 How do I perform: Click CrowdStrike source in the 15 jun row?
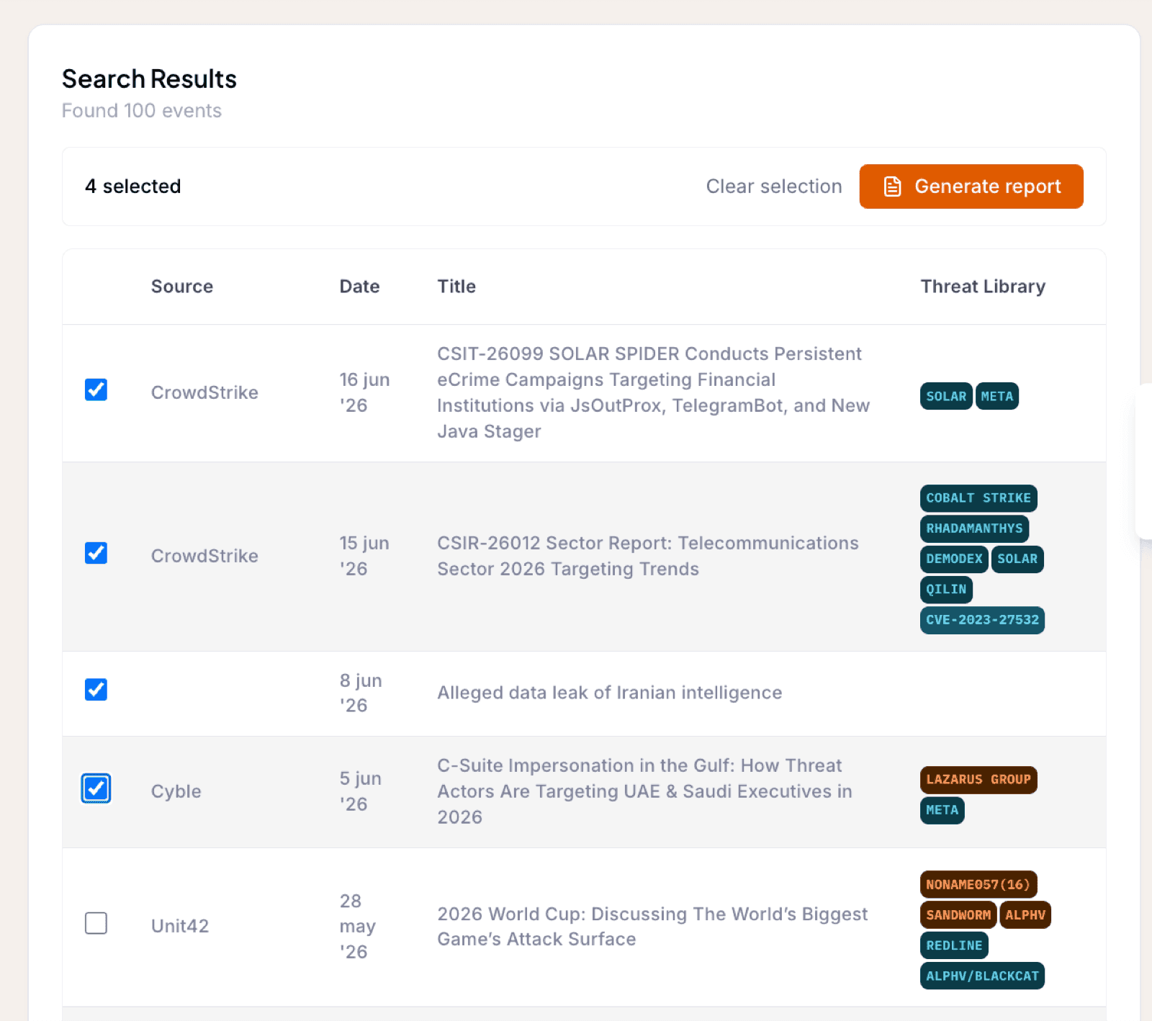(204, 556)
